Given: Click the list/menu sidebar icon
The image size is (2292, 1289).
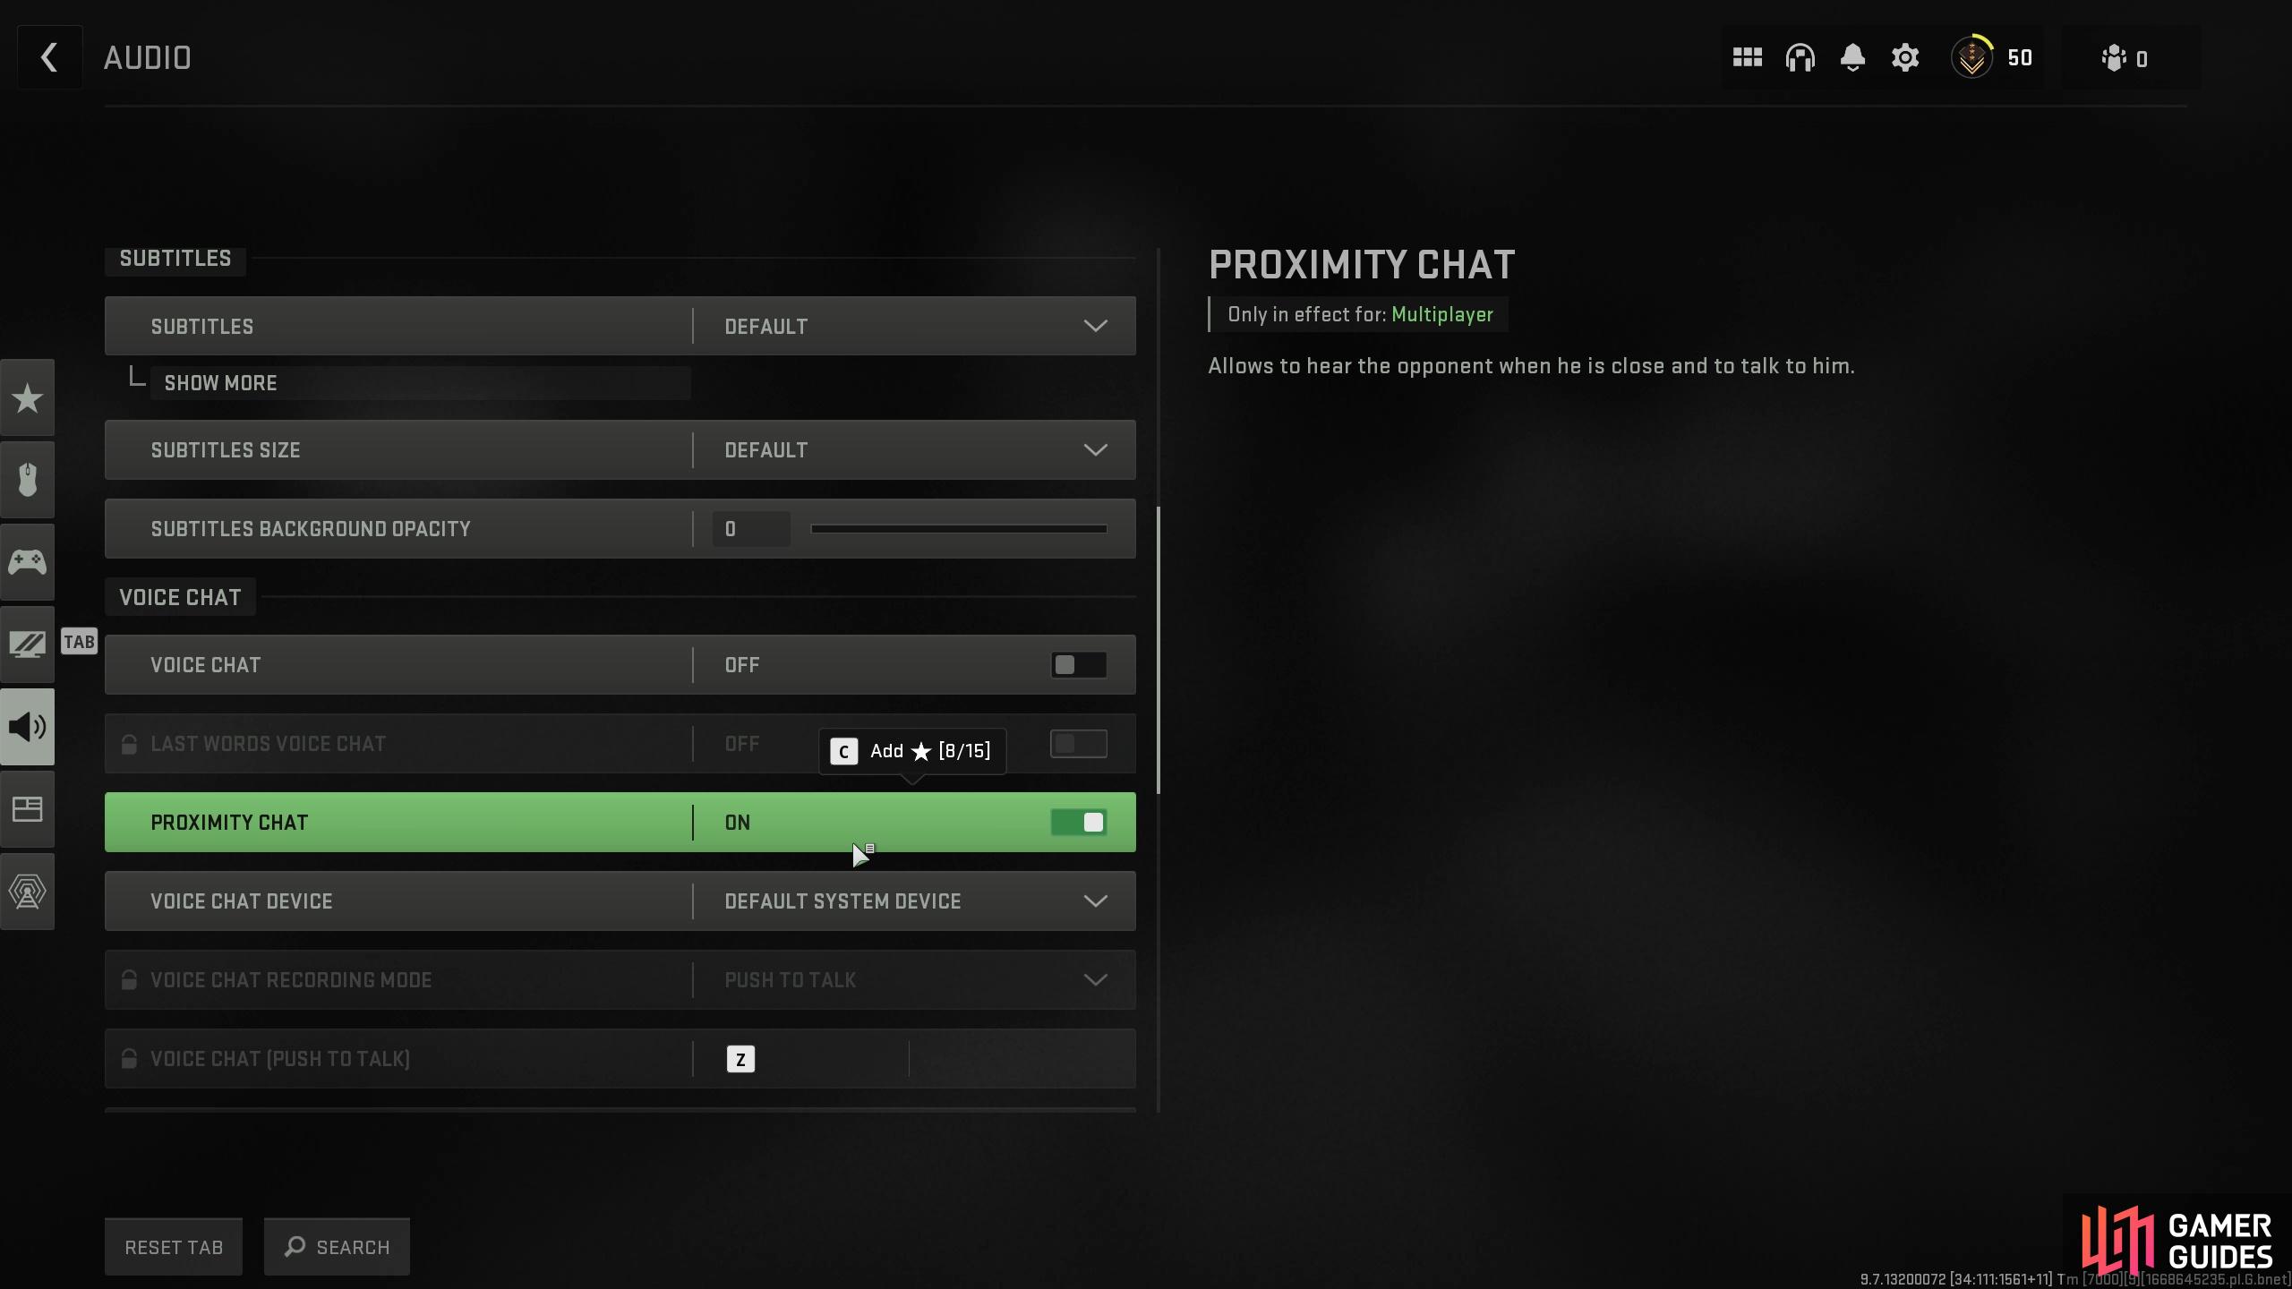Looking at the screenshot, I should [27, 809].
